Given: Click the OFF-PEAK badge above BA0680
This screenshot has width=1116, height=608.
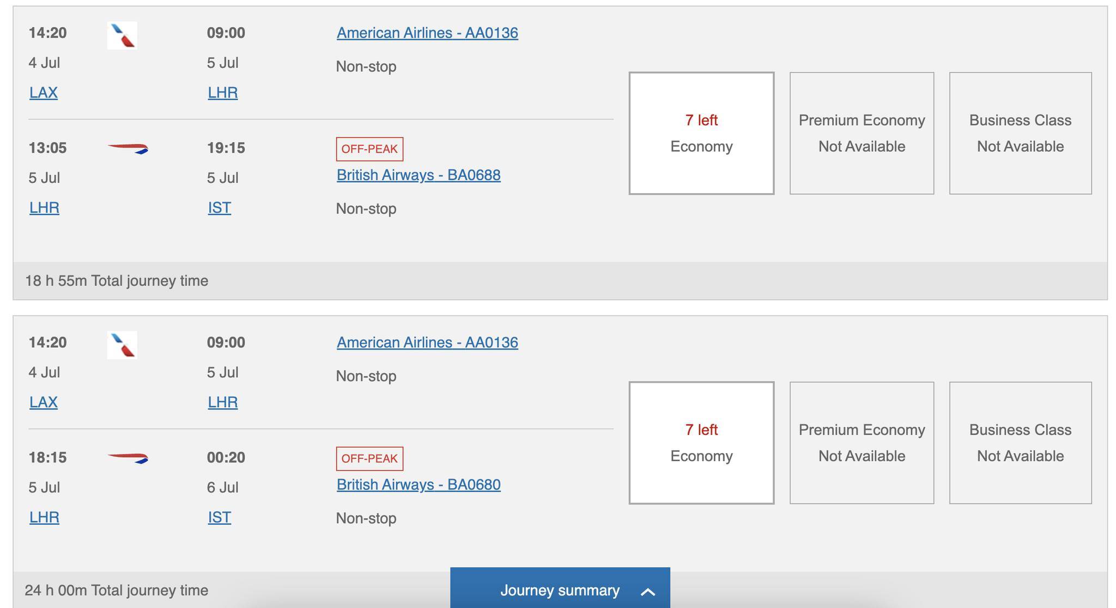Looking at the screenshot, I should 369,459.
